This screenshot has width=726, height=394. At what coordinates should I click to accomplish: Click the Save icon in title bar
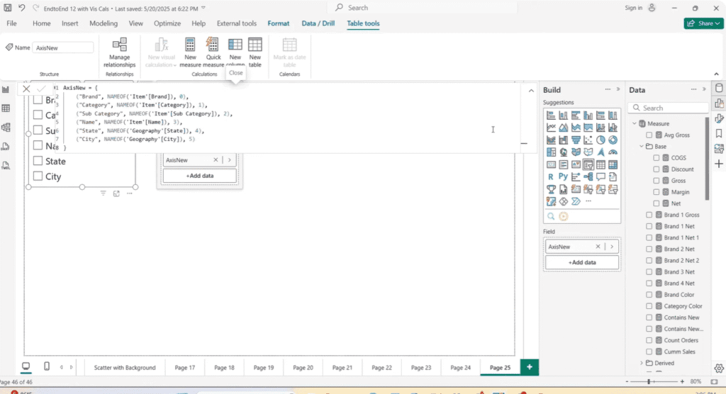click(x=8, y=8)
